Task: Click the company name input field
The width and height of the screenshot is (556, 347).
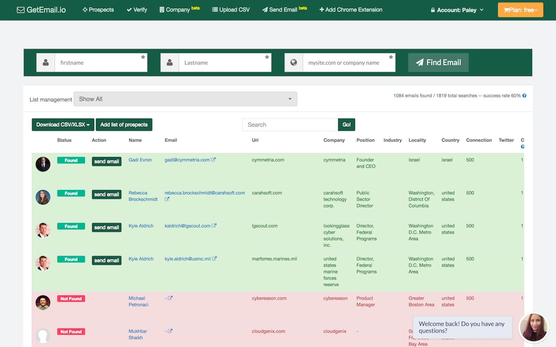Action: click(x=349, y=62)
